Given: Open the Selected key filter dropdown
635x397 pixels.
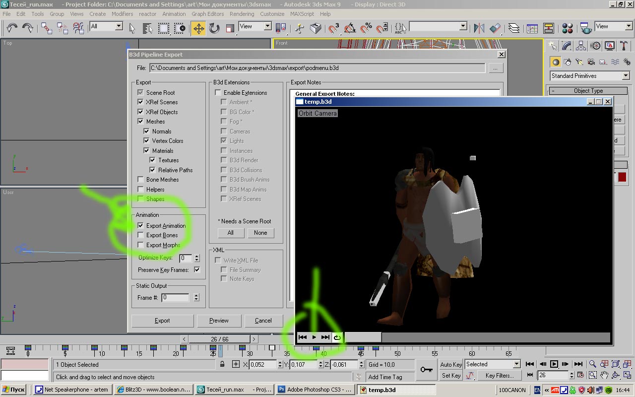Looking at the screenshot, I should coord(516,364).
